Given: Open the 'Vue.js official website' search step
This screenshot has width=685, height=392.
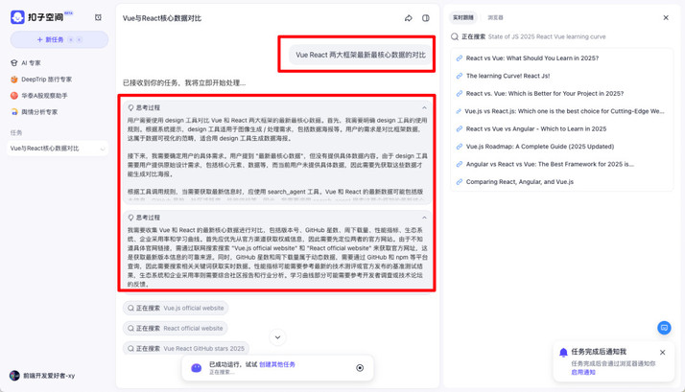Looking at the screenshot, I should (x=176, y=308).
